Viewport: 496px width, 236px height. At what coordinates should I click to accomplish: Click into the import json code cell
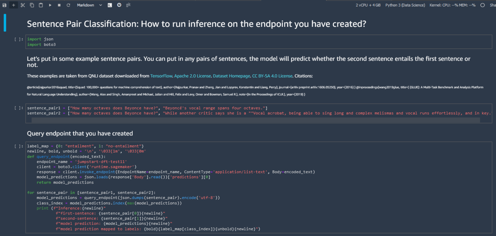259,42
